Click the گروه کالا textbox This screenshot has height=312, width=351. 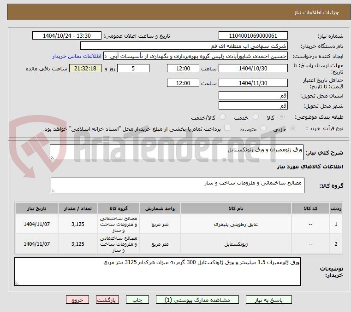point(177,185)
